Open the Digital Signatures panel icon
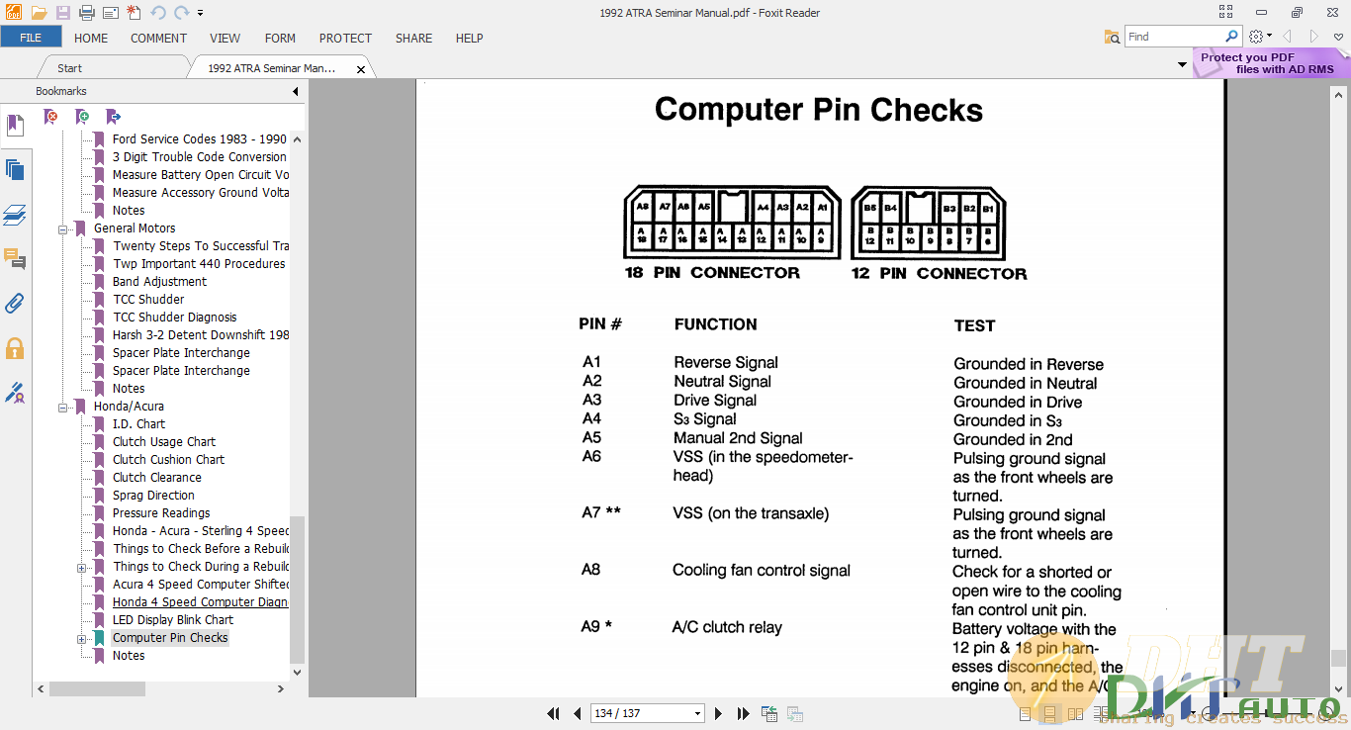 (x=15, y=393)
